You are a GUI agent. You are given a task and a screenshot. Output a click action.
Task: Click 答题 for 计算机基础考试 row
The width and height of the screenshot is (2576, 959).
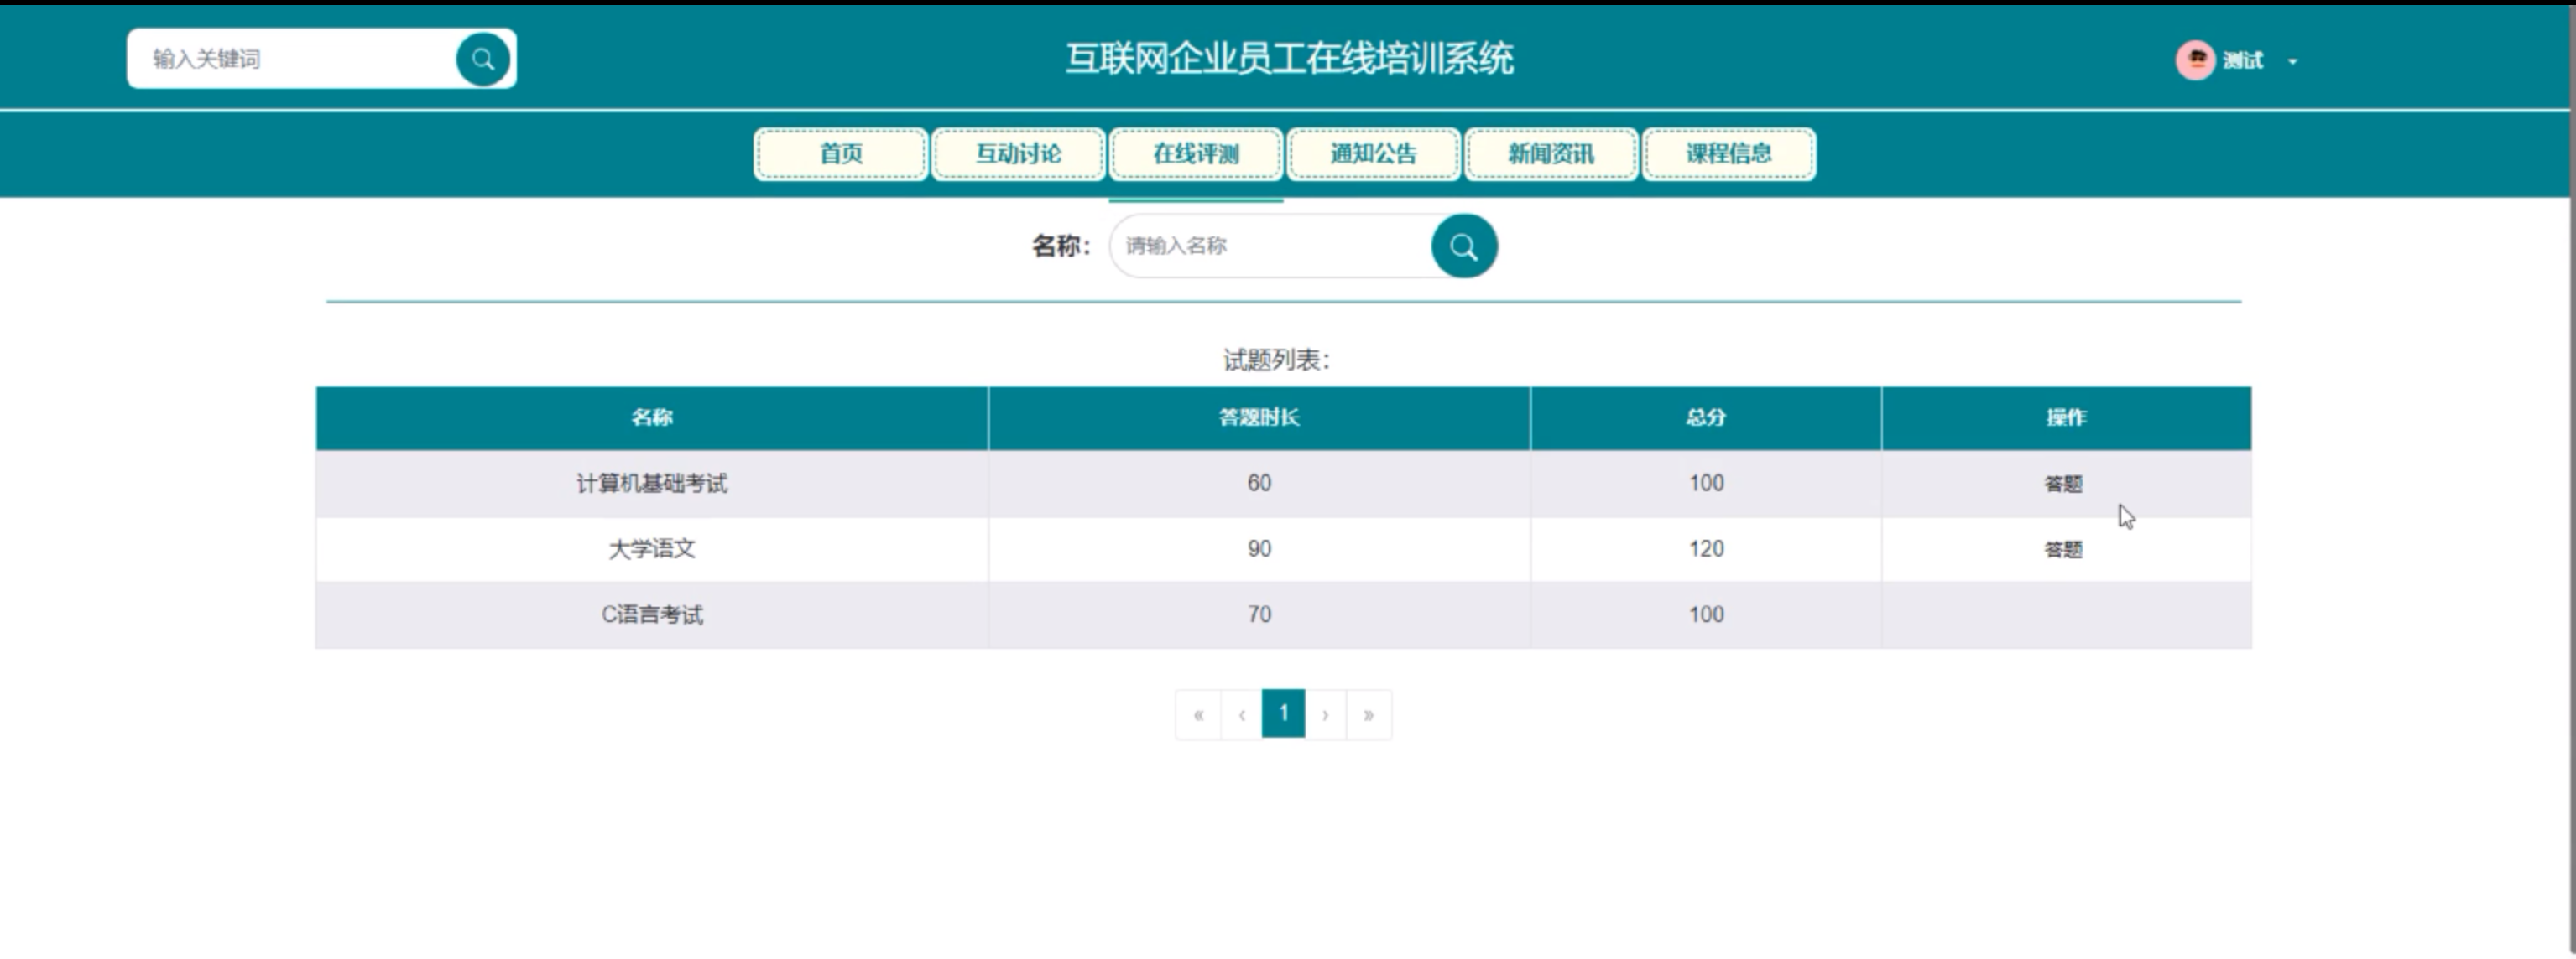tap(2063, 485)
